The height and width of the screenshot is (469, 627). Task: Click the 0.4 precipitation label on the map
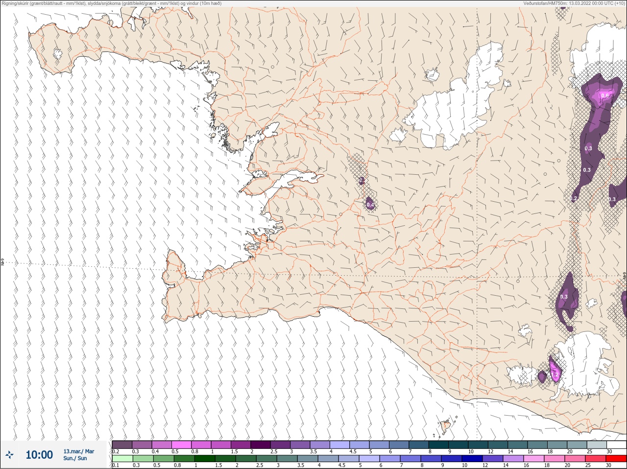370,205
